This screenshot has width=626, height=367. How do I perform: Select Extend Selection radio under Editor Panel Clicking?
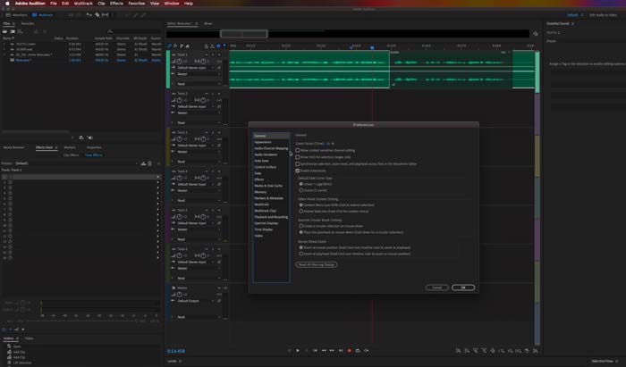tap(301, 212)
